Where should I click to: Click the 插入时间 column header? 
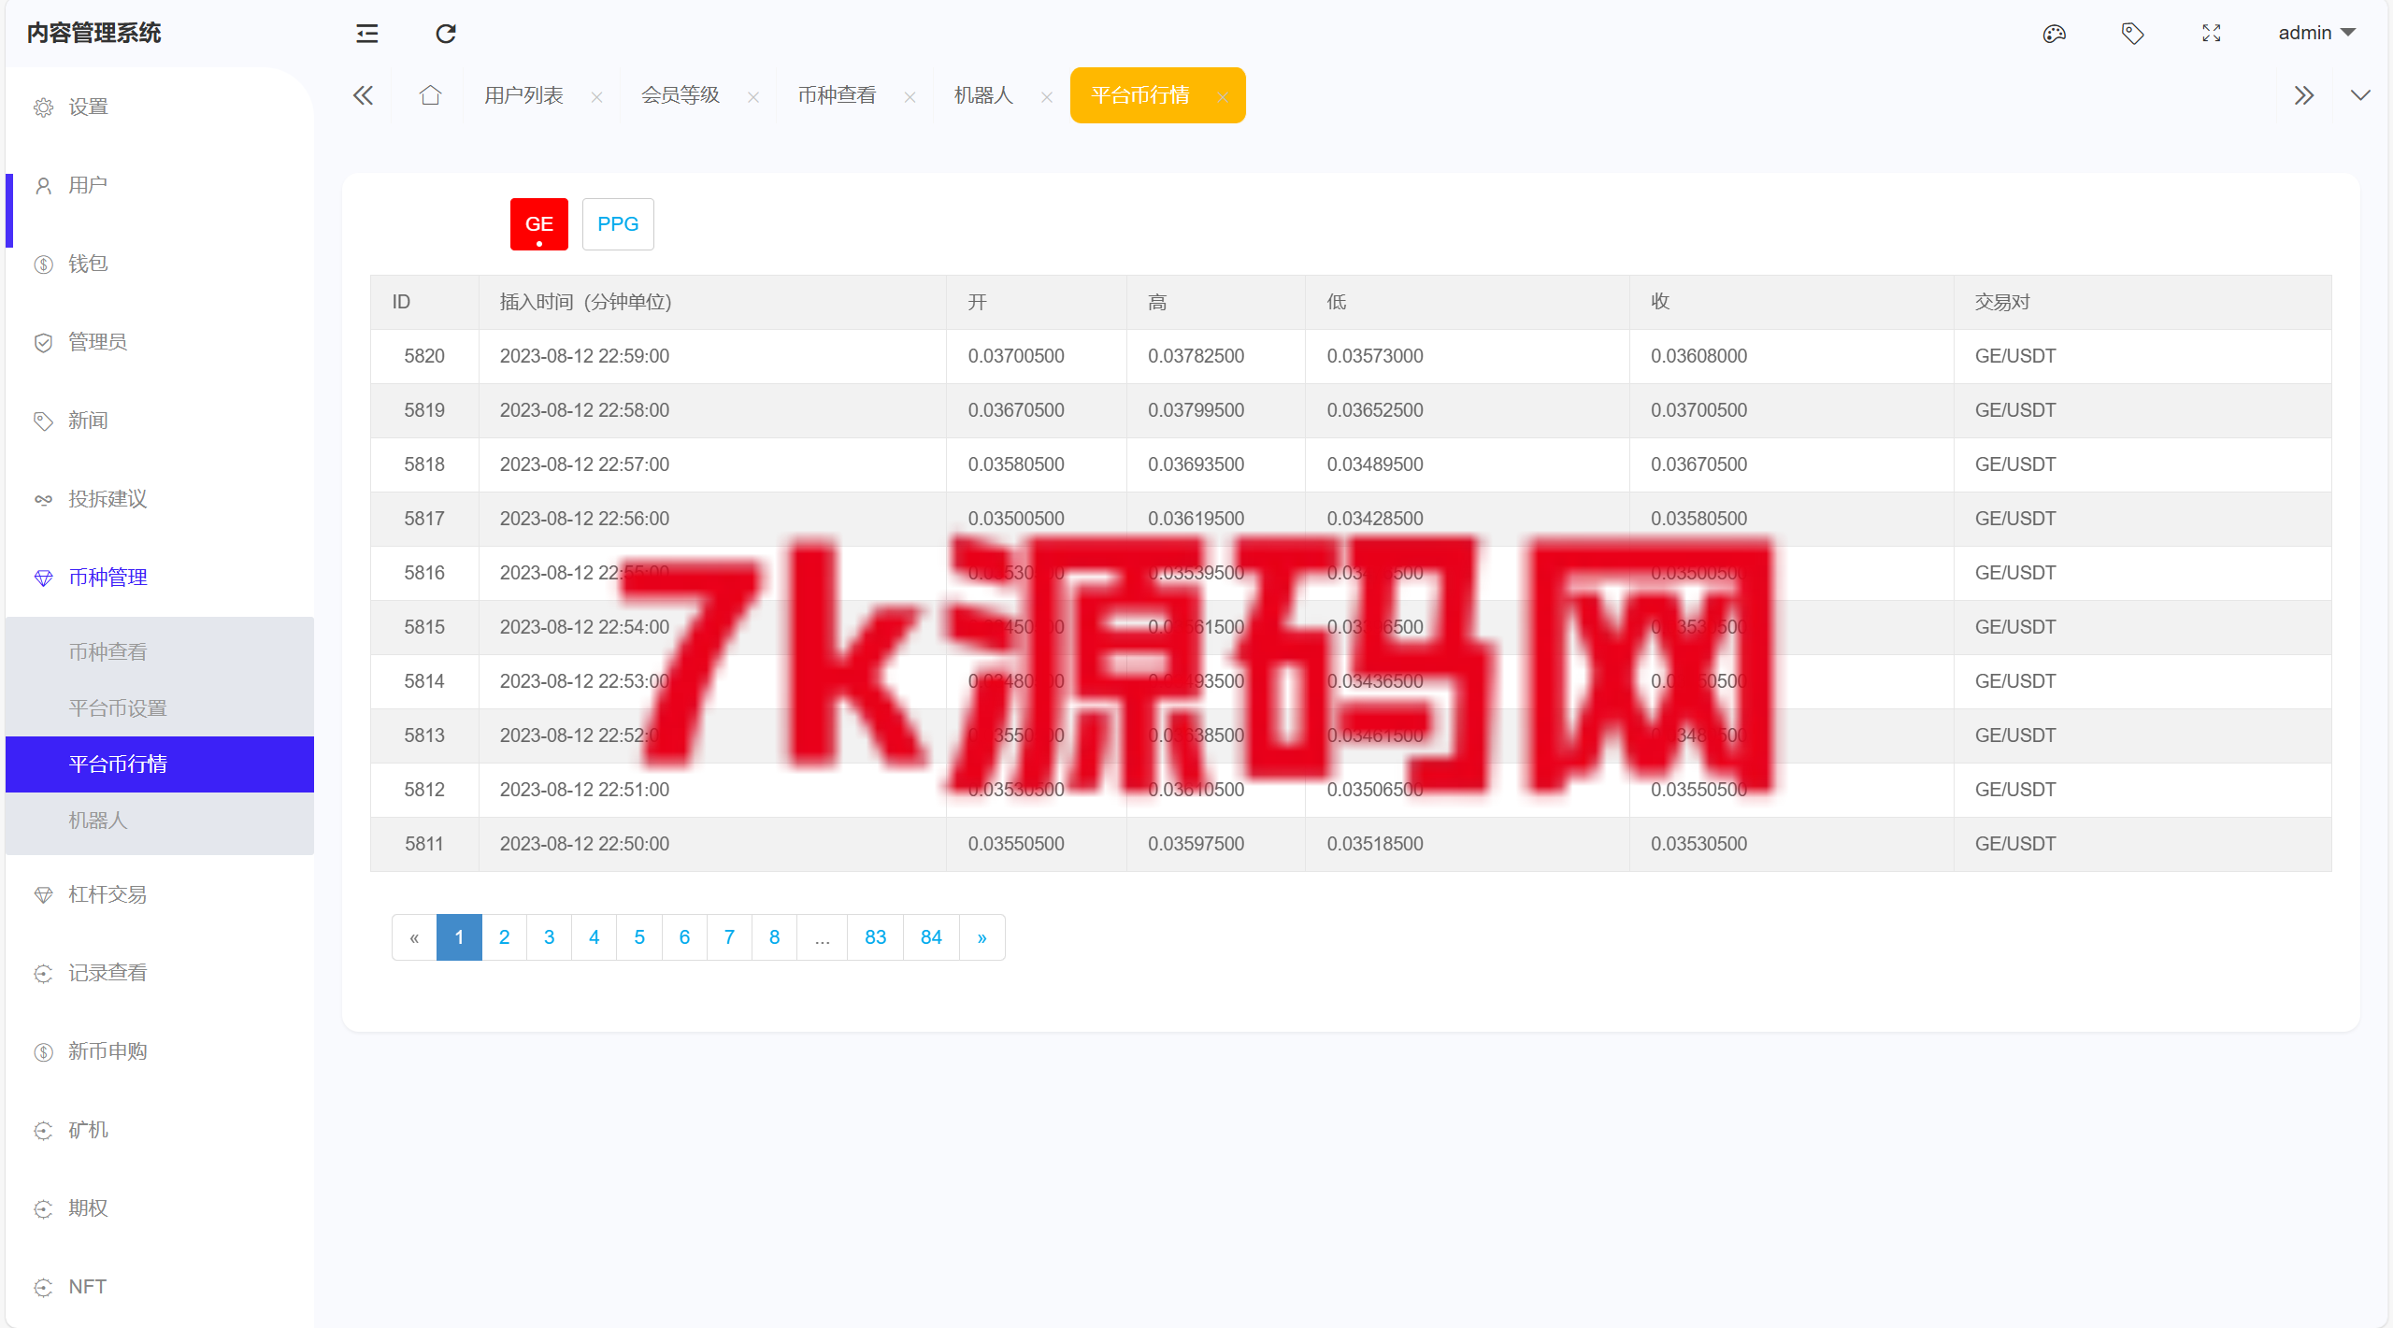712,302
